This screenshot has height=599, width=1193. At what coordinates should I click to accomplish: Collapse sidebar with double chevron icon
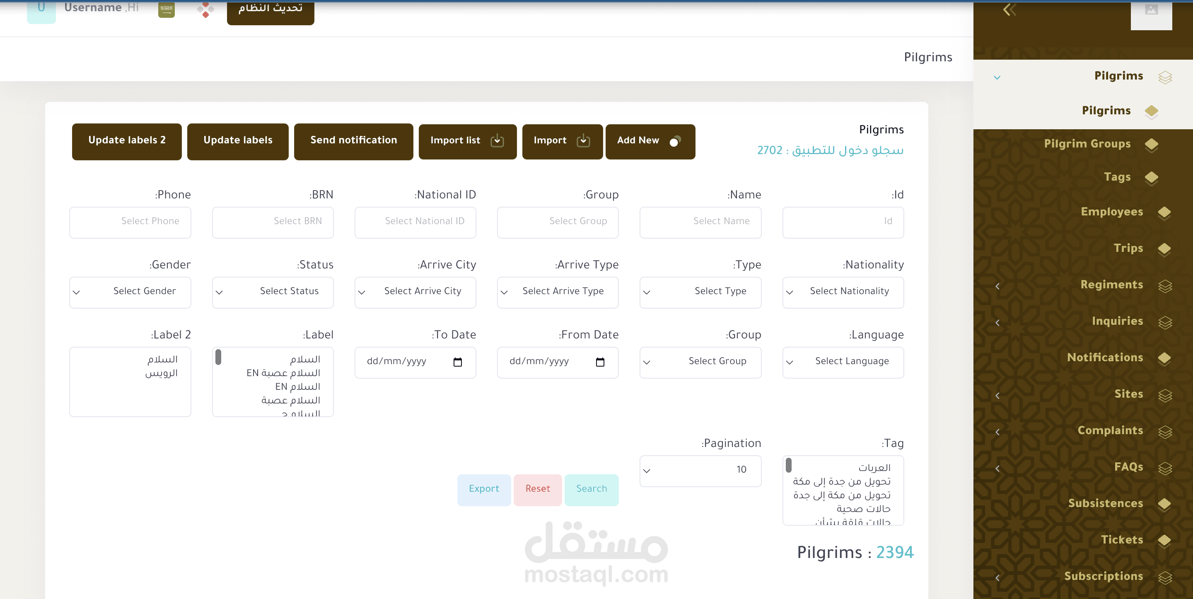pos(1009,9)
